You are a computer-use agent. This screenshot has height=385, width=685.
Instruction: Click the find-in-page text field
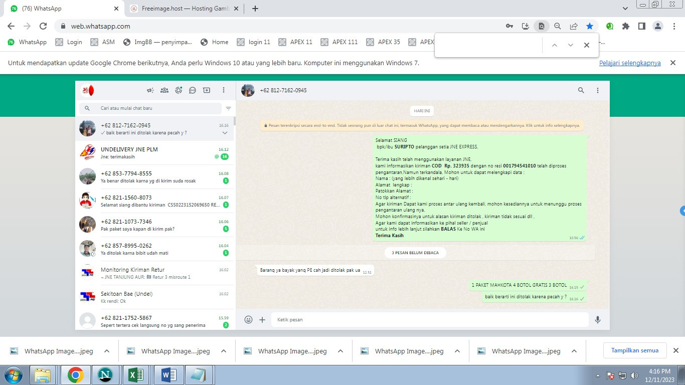[489, 45]
